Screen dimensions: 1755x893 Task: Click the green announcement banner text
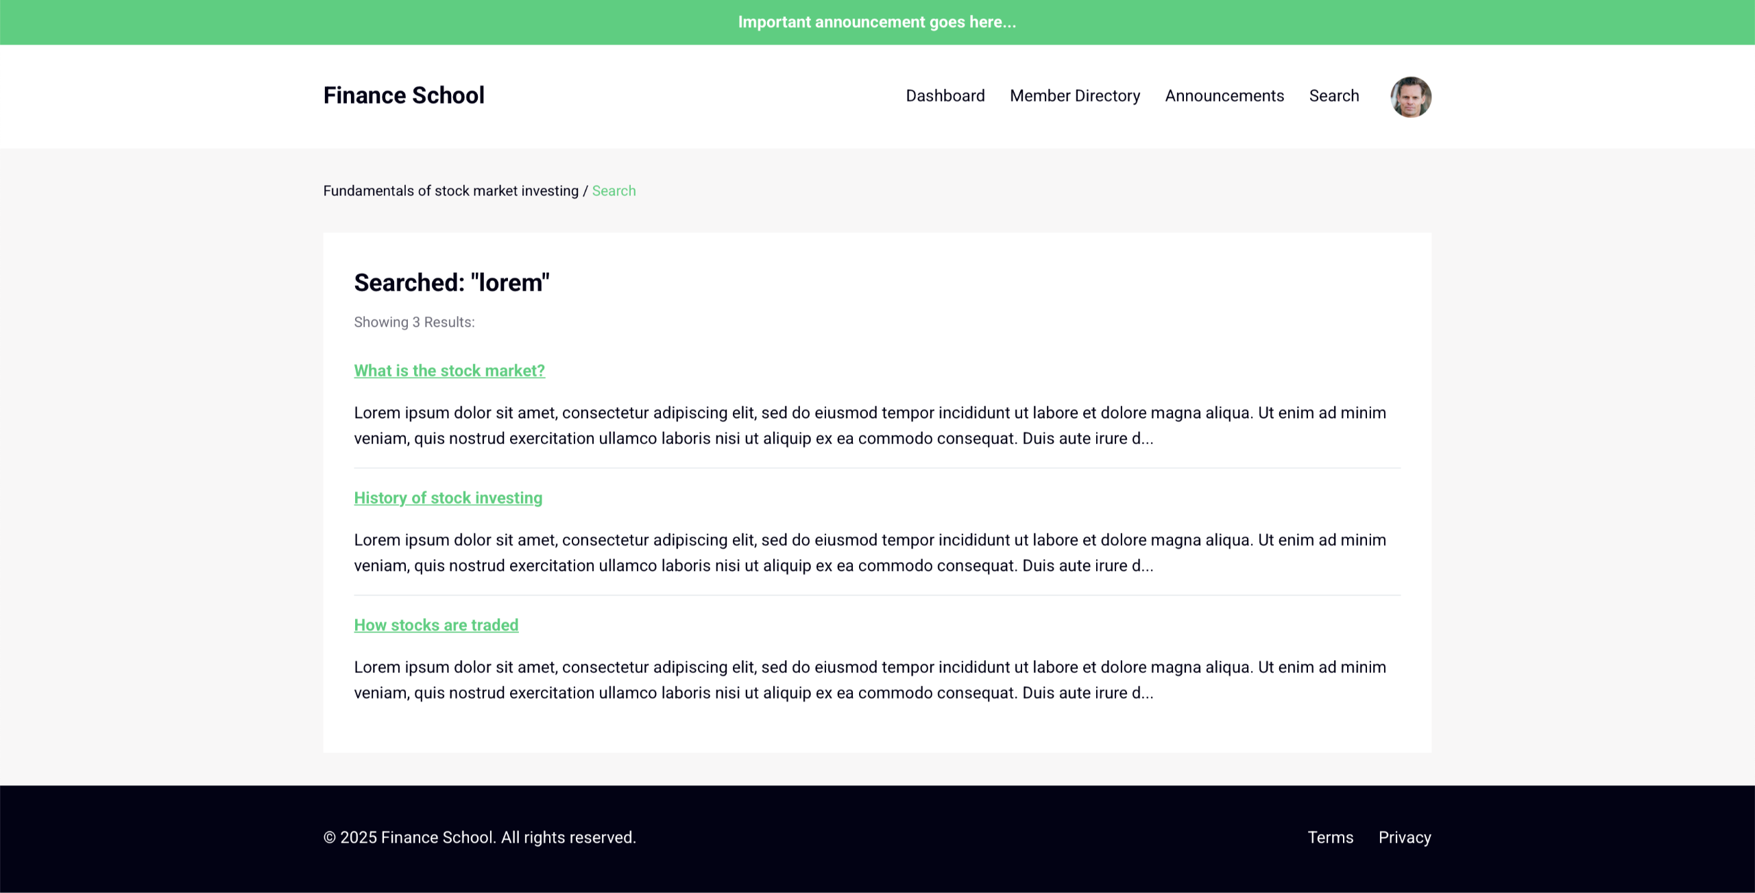(877, 22)
